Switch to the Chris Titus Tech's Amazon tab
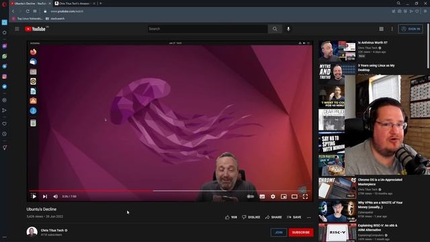The height and width of the screenshot is (242, 430). (75, 3)
